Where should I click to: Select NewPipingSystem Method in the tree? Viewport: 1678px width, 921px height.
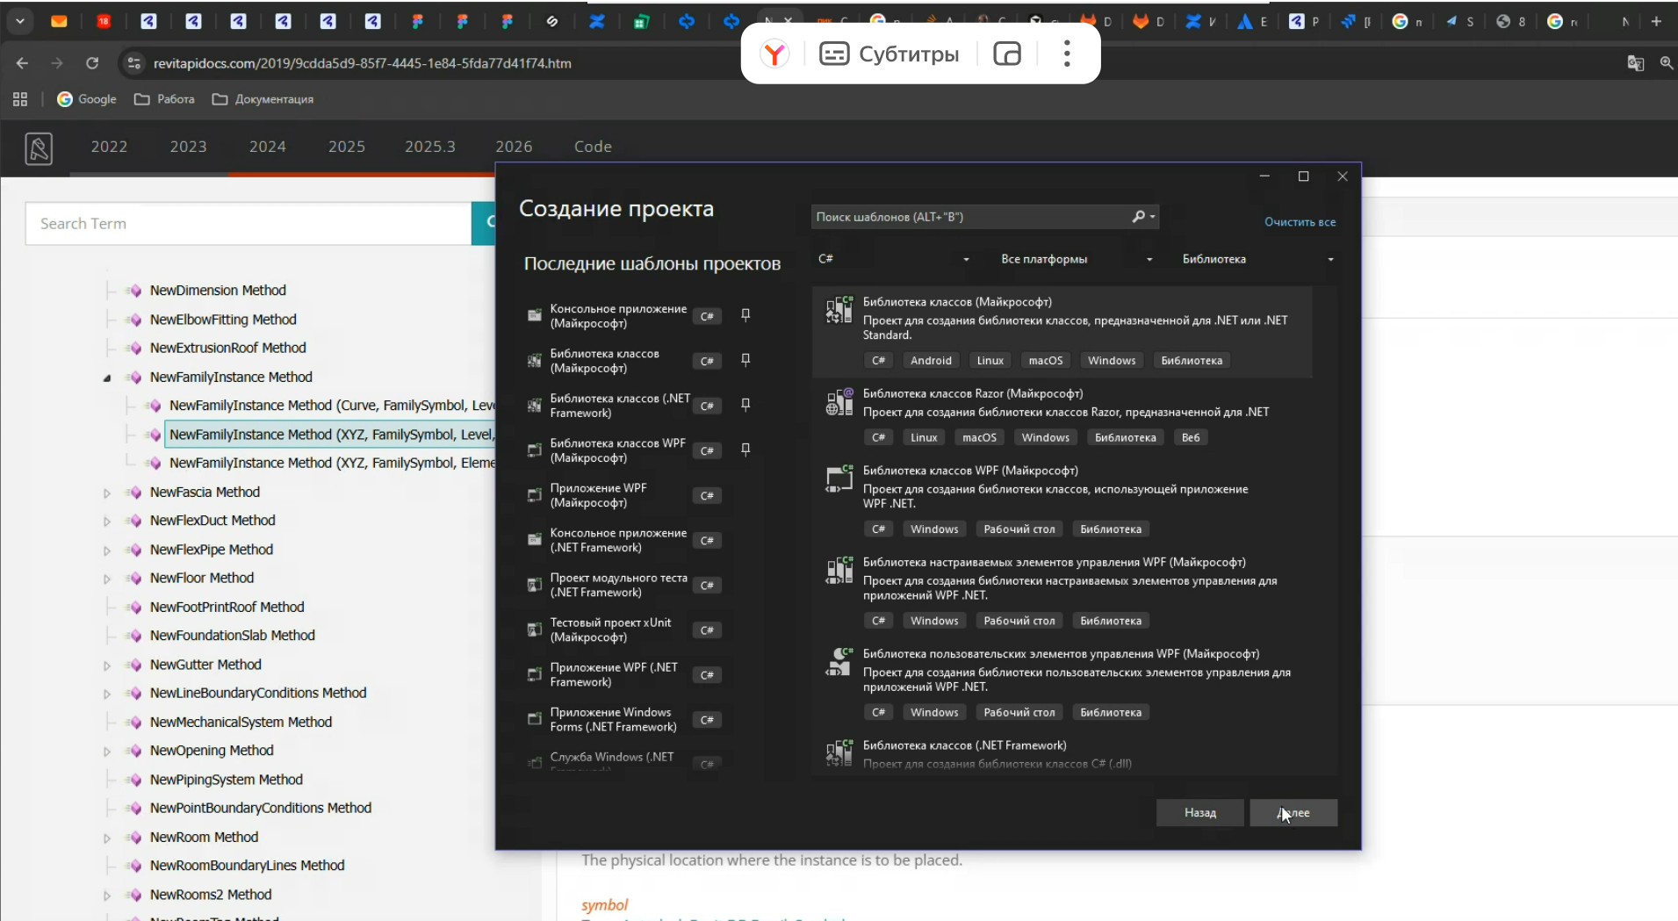226,780
